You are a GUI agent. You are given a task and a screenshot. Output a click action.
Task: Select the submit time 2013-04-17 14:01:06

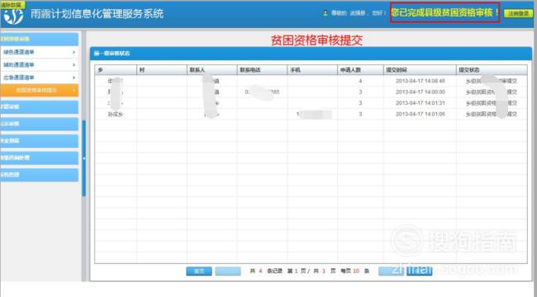[x=421, y=114]
